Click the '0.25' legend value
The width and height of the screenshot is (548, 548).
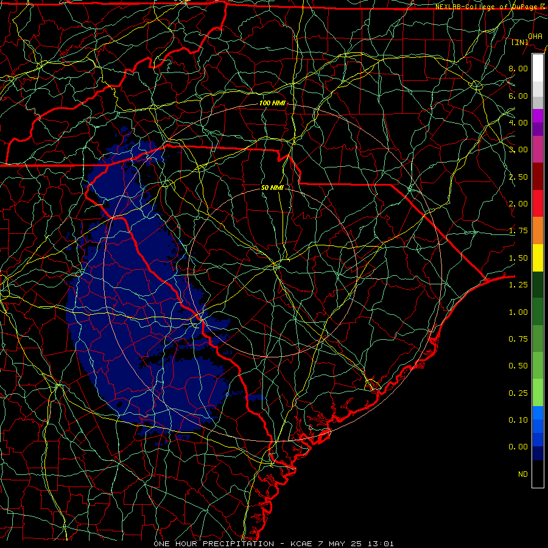(x=518, y=393)
